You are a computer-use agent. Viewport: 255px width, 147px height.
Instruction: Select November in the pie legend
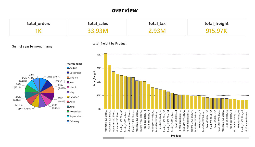(75, 111)
